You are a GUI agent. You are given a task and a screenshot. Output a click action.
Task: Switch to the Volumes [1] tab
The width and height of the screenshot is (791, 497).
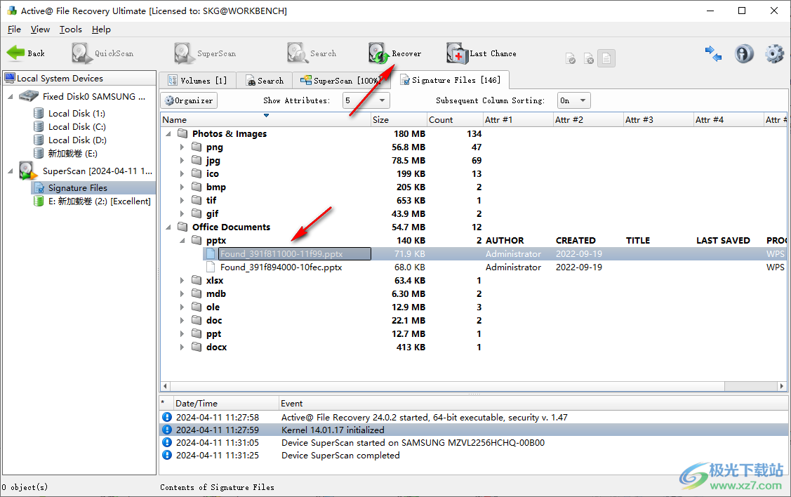(x=197, y=81)
